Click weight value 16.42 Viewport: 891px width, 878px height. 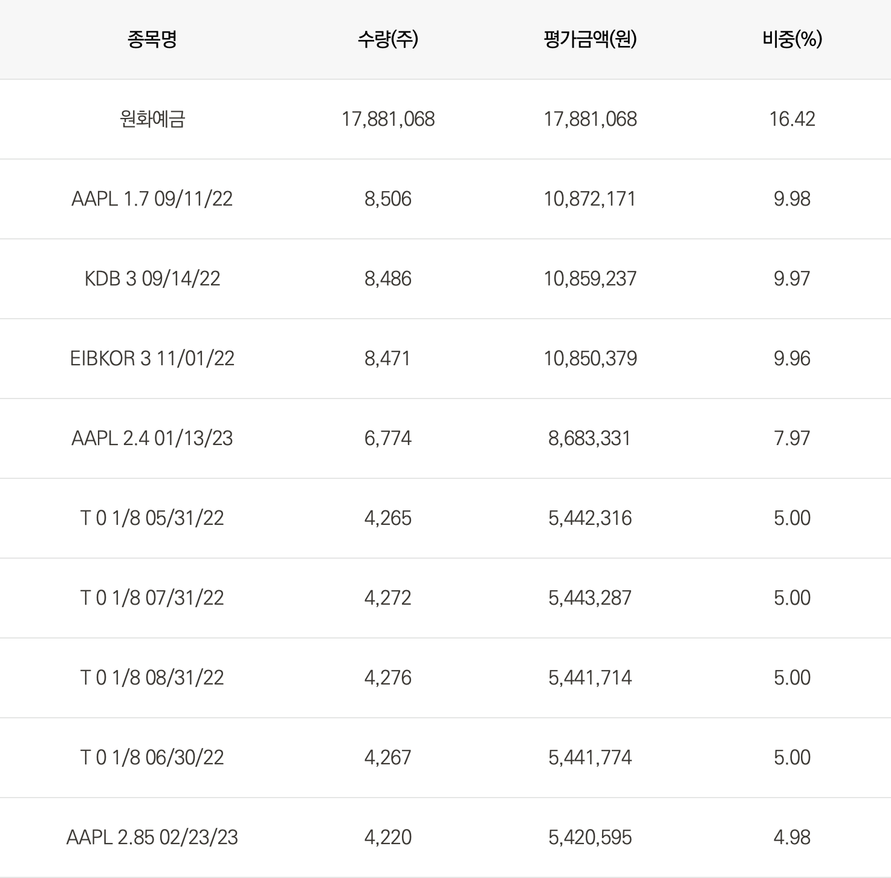tap(792, 119)
